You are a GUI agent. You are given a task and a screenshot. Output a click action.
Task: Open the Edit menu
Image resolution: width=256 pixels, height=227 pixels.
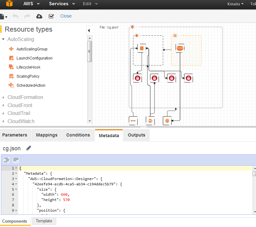[90, 4]
